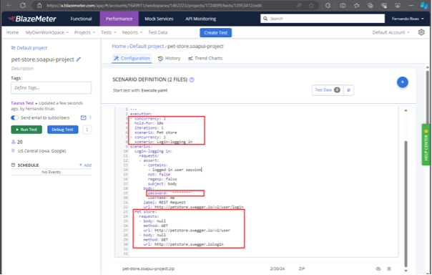This screenshot has width=432, height=275.
Task: Open Default project link in sidebar
Action: tap(29, 48)
